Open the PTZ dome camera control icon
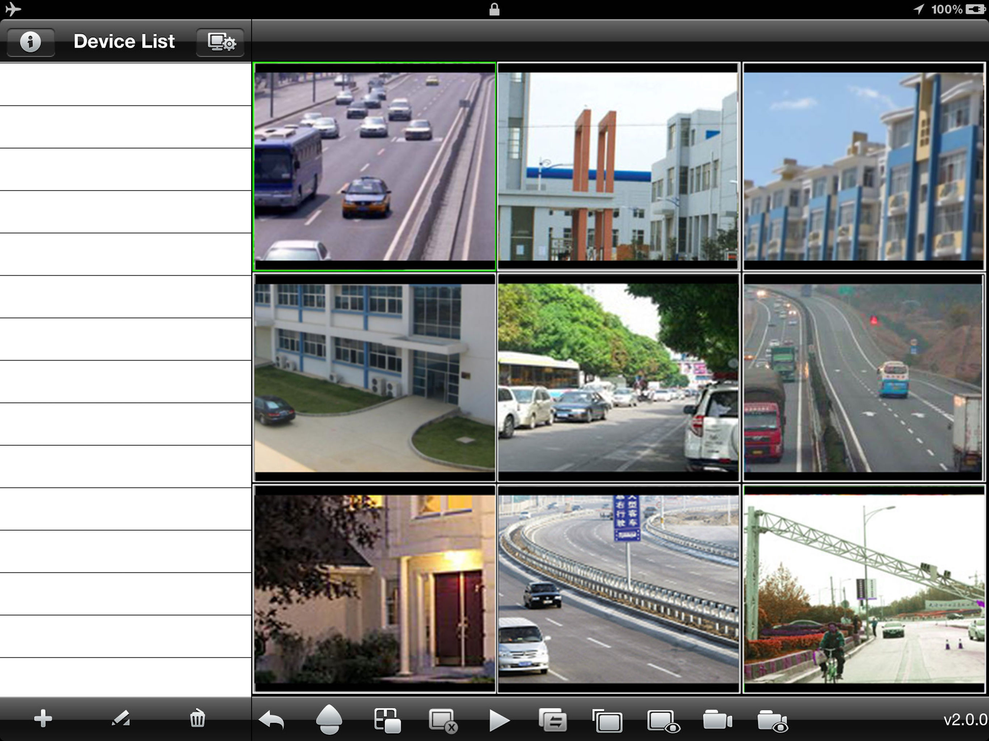This screenshot has height=741, width=989. (329, 720)
